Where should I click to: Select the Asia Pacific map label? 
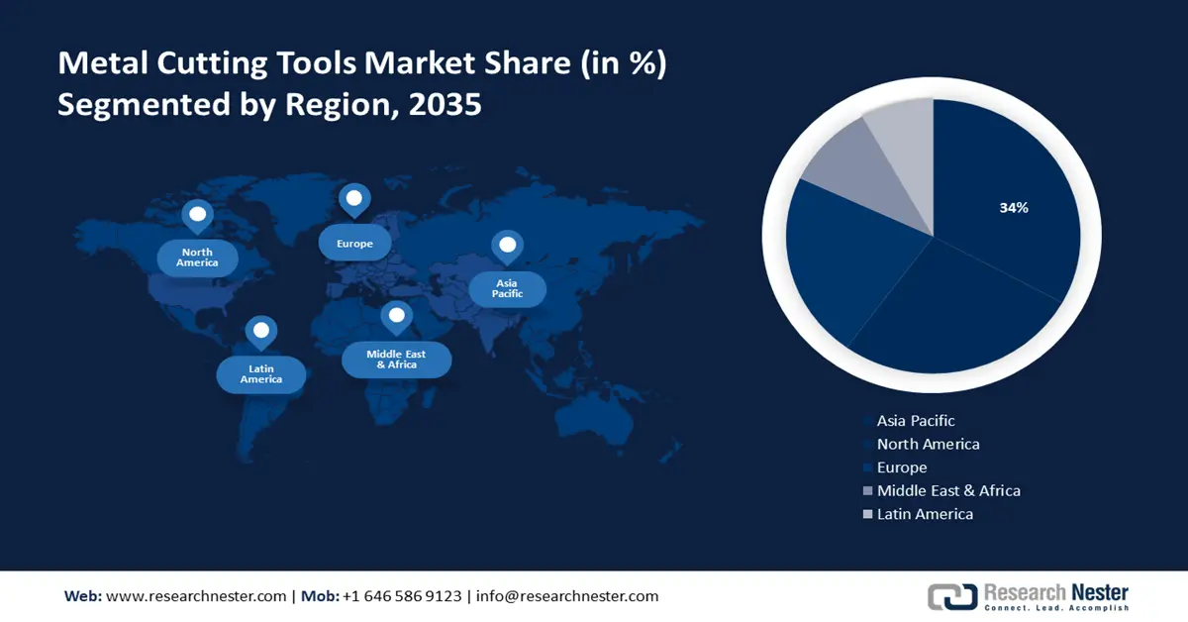point(507,289)
